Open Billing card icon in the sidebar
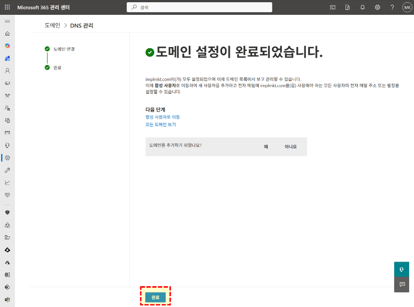 (x=8, y=133)
